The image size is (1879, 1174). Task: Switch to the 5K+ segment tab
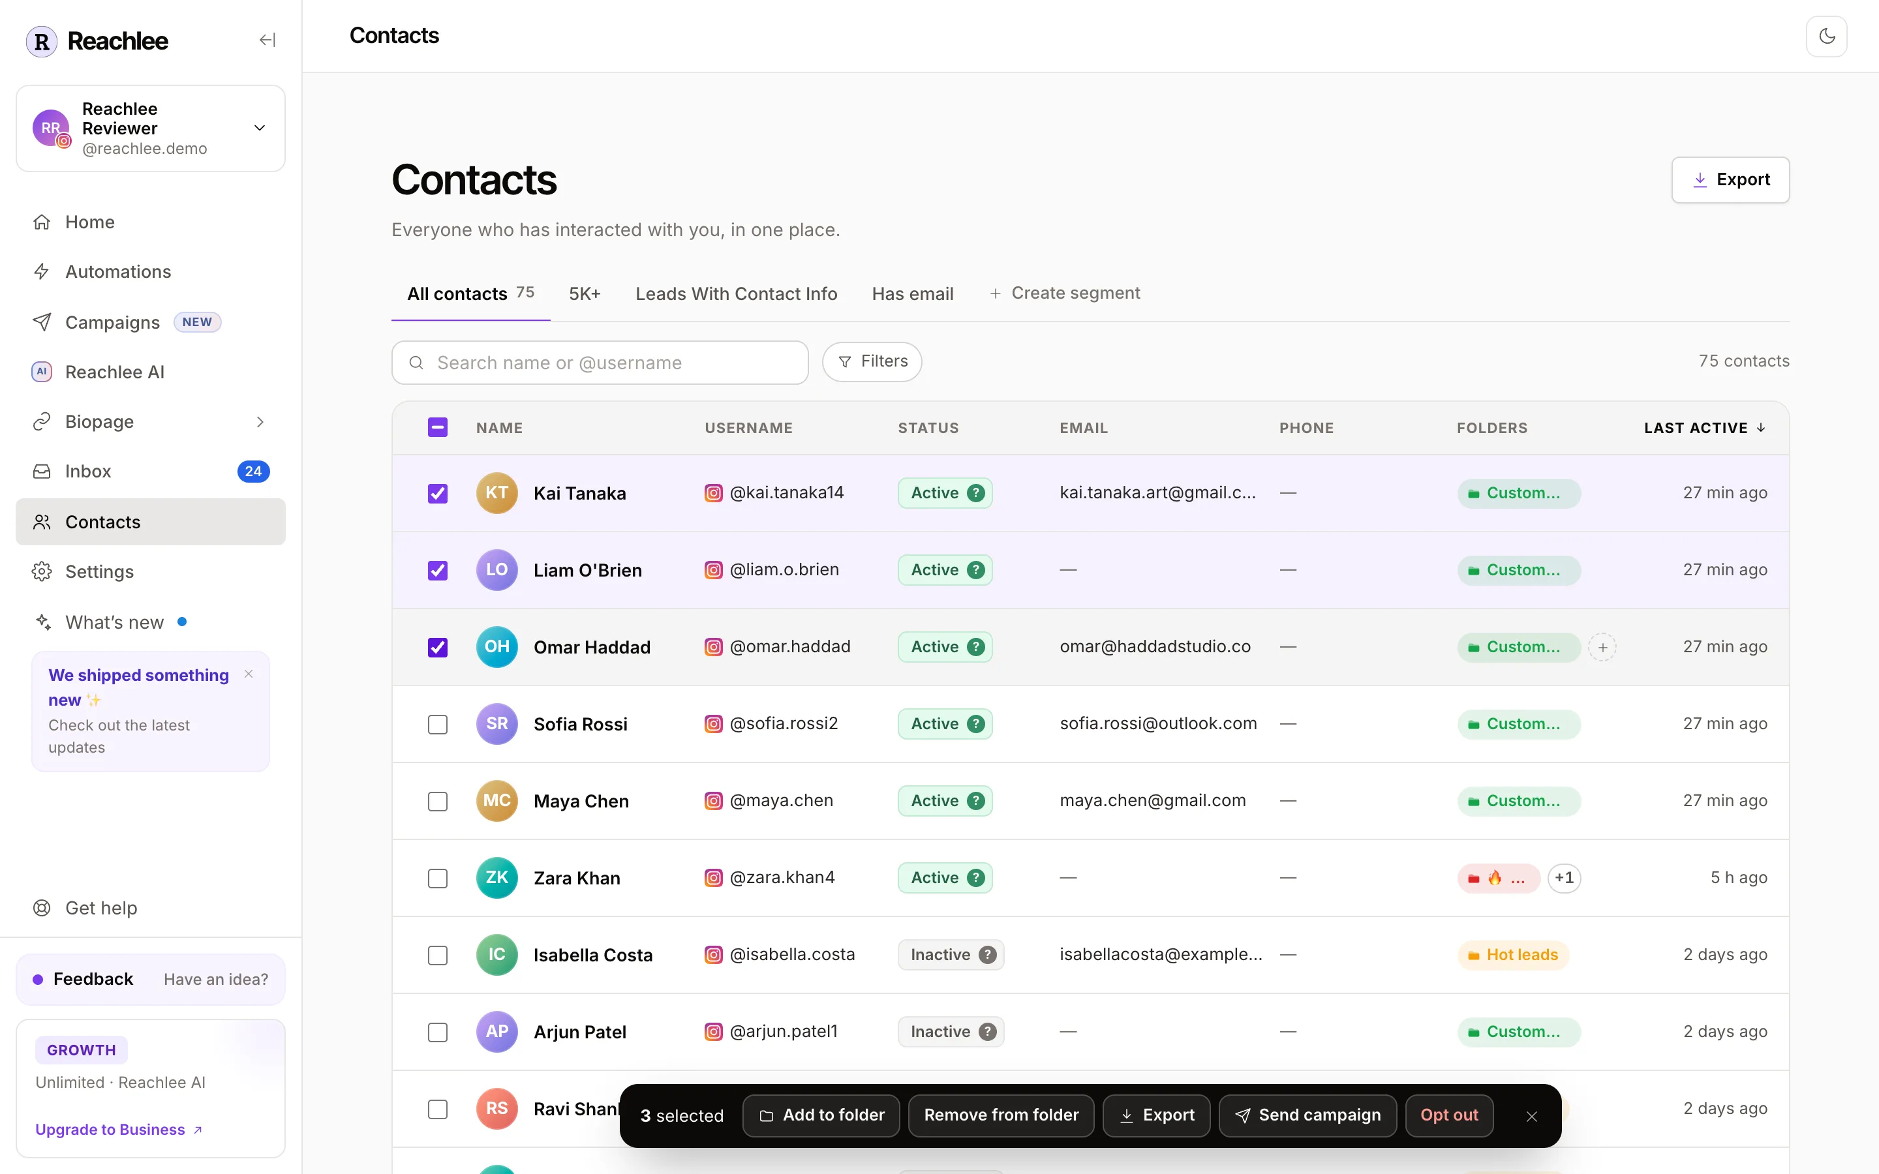click(x=585, y=293)
